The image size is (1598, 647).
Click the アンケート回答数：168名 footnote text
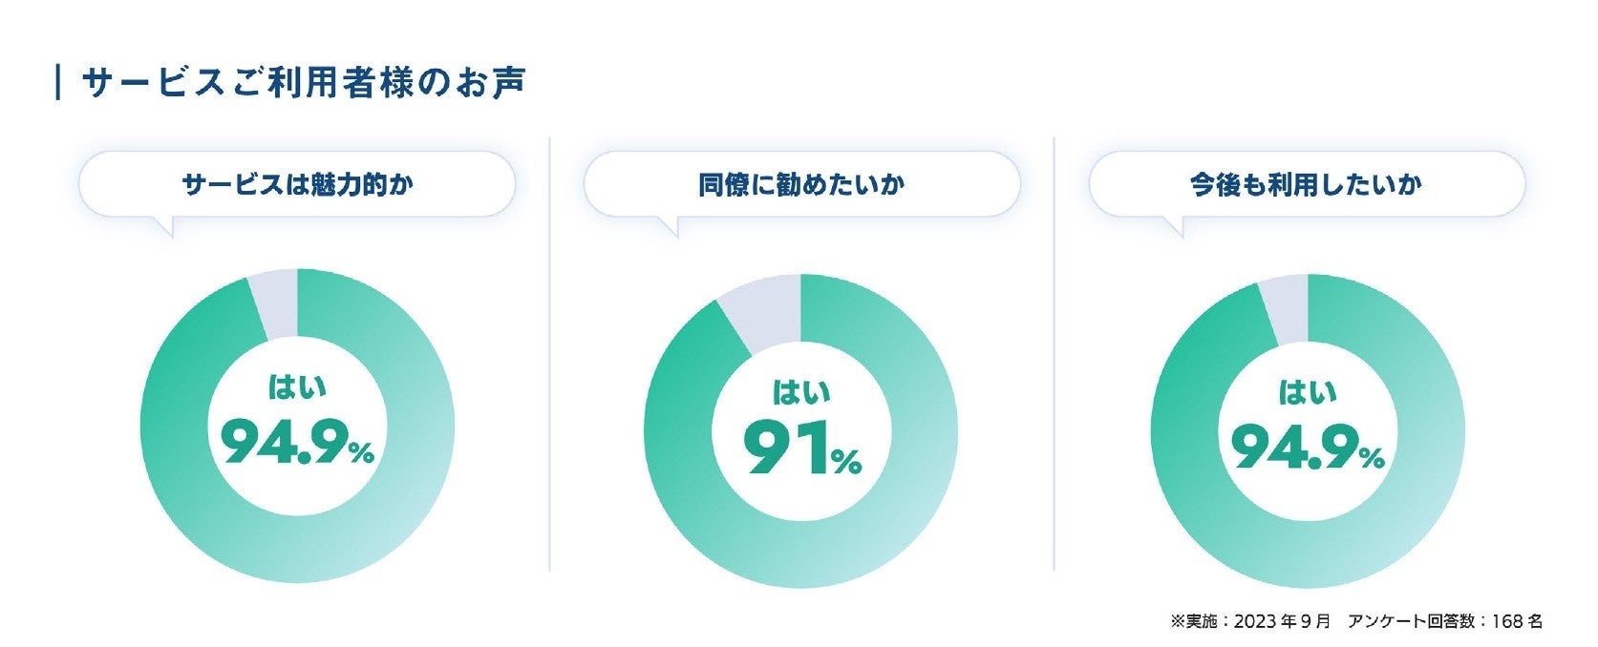1444,621
